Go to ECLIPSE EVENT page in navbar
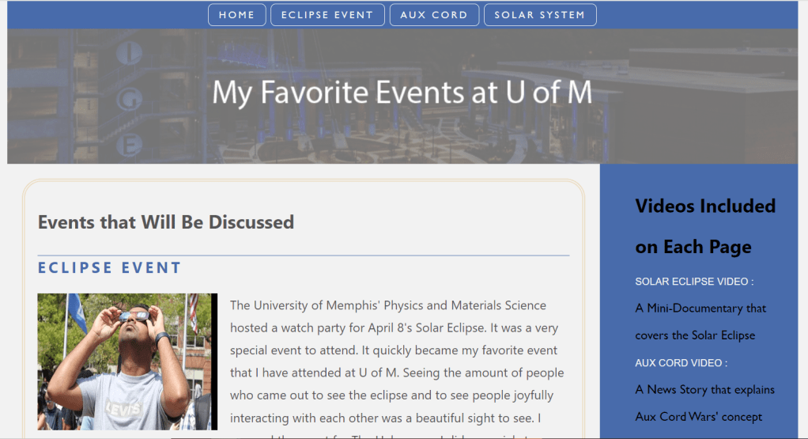808x439 pixels. (327, 15)
